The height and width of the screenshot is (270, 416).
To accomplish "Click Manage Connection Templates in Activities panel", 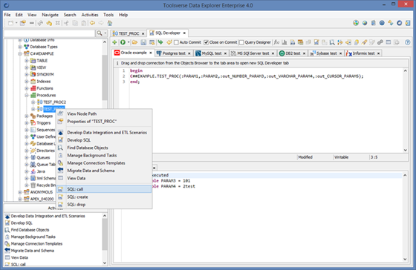I will (36, 244).
